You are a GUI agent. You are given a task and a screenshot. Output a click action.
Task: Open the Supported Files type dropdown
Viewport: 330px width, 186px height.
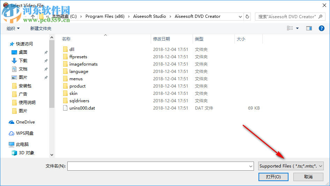click(291, 166)
